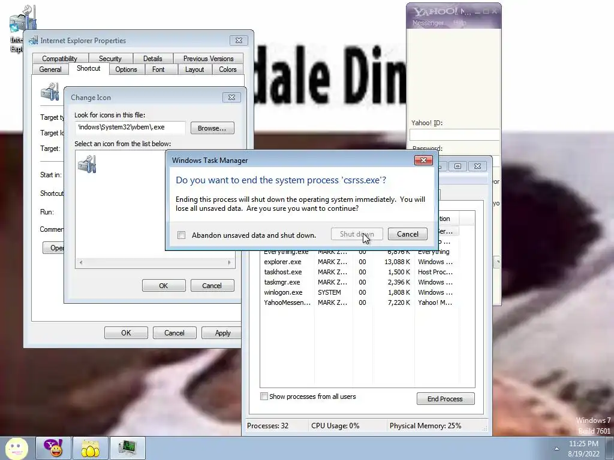Switch to the General tab
Screen dimensions: 614x460
click(x=50, y=69)
